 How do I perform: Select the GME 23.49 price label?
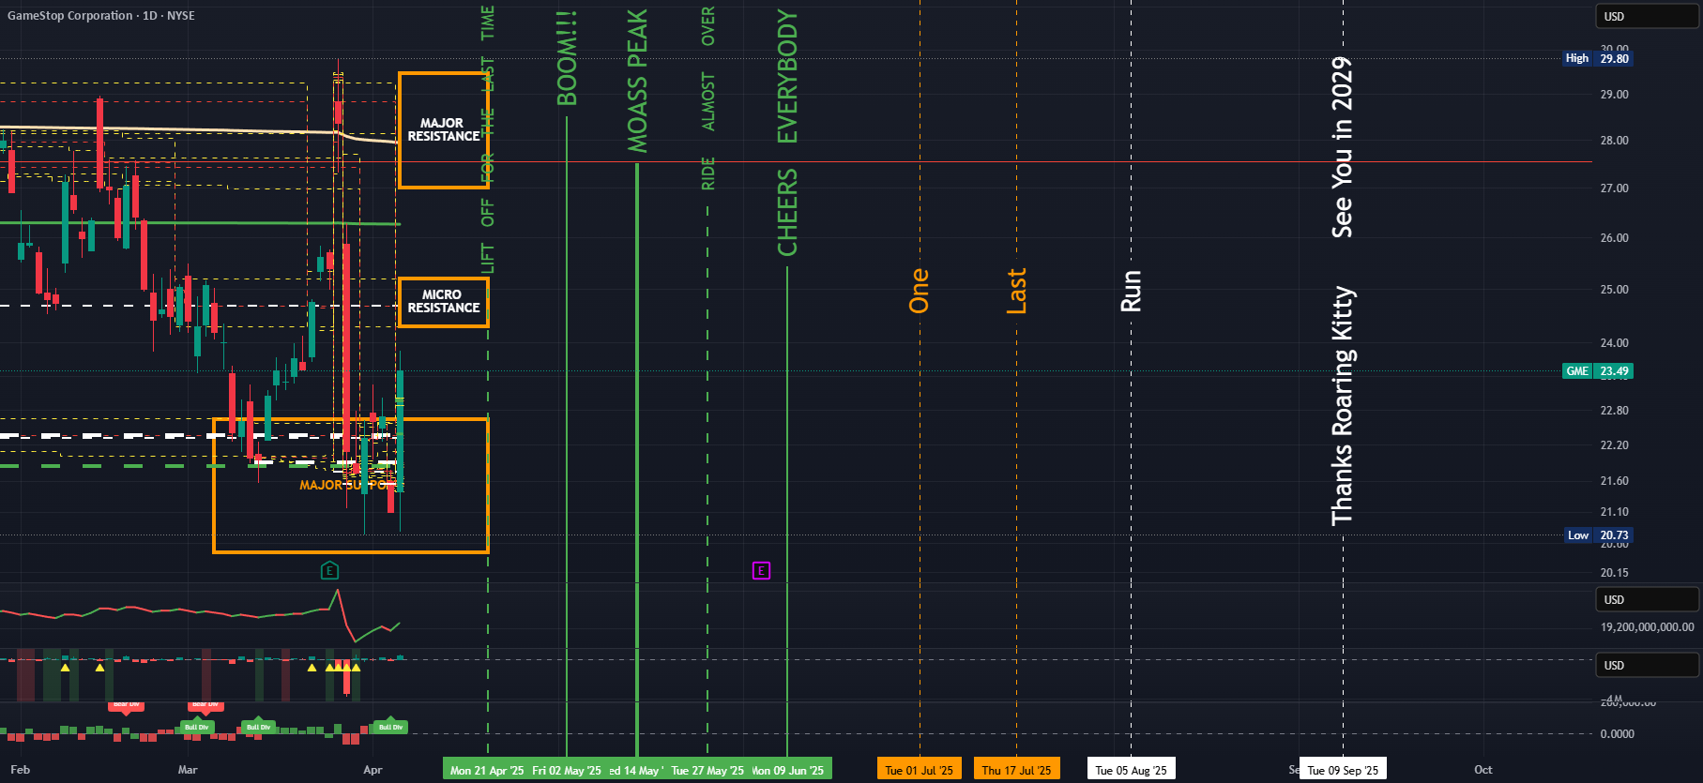[x=1597, y=370]
